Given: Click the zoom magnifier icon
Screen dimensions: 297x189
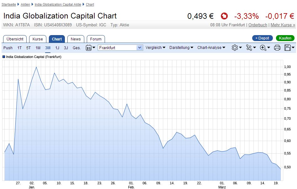Looking at the screenshot, I should [x=263, y=48].
